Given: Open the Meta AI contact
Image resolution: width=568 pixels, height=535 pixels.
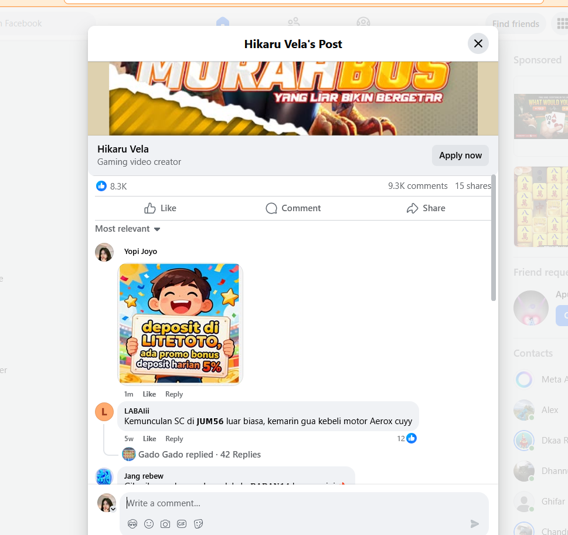Looking at the screenshot, I should tap(541, 380).
